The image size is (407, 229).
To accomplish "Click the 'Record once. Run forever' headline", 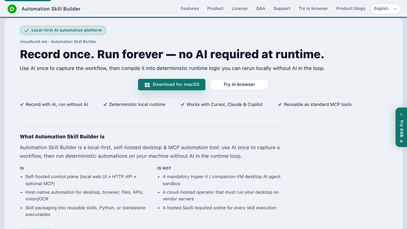I will point(172,54).
